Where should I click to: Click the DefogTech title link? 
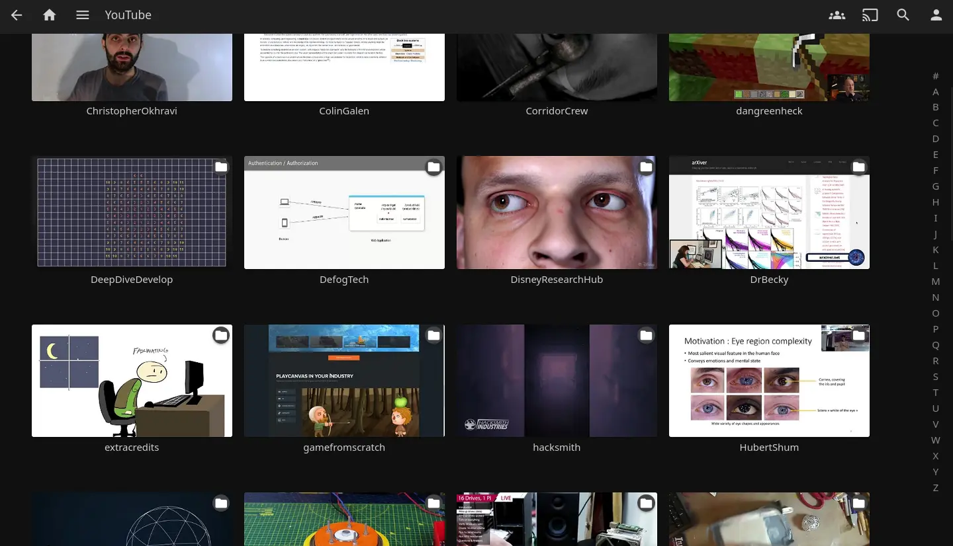(344, 280)
